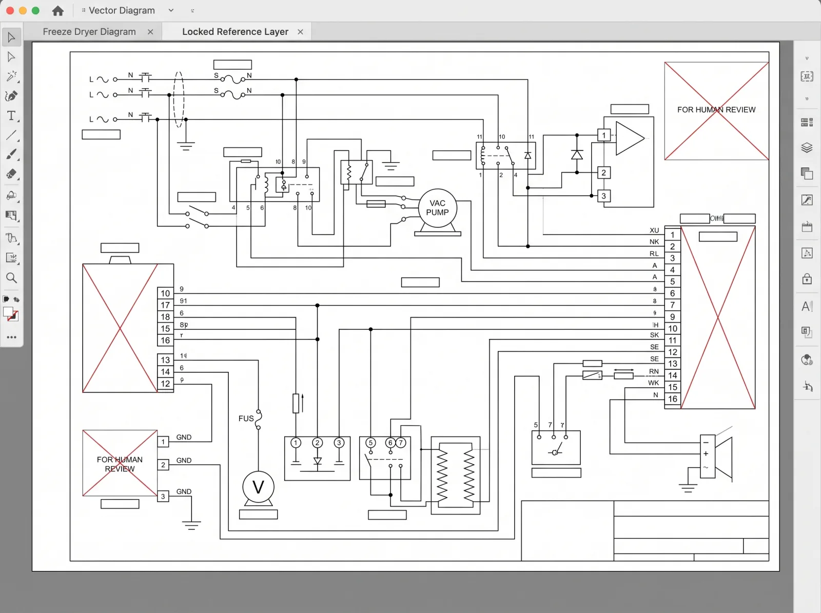This screenshot has width=821, height=613.
Task: Open the lock panel icon
Action: 807,279
